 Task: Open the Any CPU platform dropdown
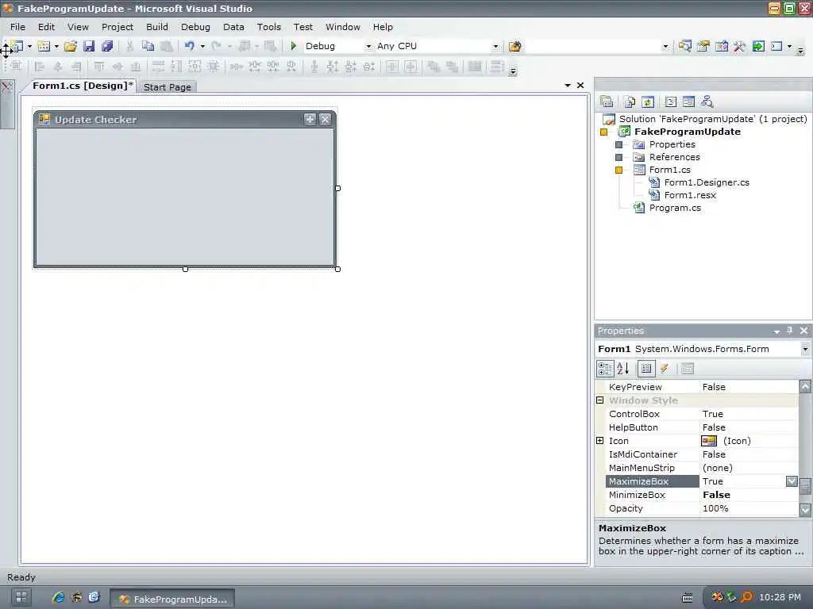click(x=495, y=46)
